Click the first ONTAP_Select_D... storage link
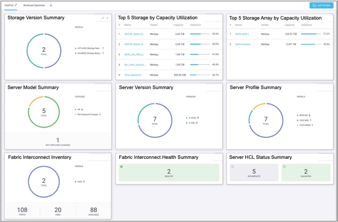This screenshot has height=222, width=338. [135, 34]
